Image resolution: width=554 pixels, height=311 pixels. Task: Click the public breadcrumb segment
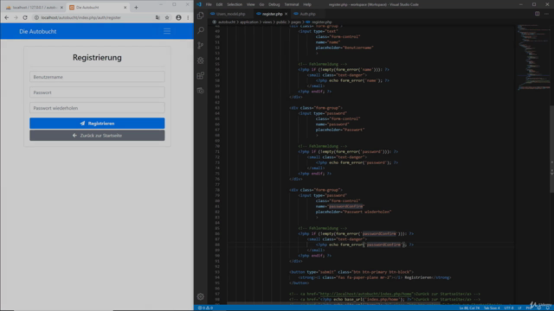pos(281,22)
